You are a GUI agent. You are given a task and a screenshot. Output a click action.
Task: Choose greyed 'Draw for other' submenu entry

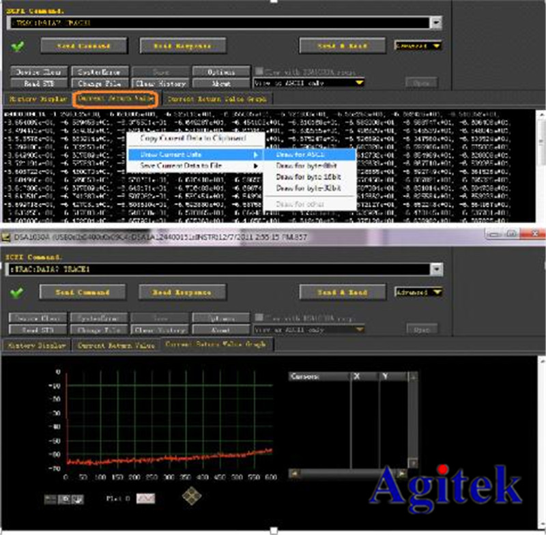[310, 204]
